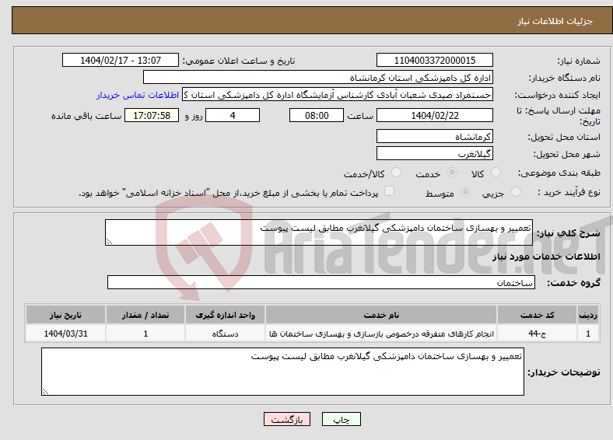Select the جزیی purchase type radio
The width and height of the screenshot is (613, 440).
(x=516, y=191)
